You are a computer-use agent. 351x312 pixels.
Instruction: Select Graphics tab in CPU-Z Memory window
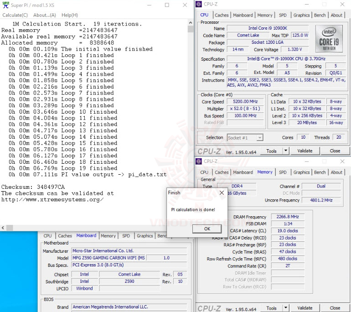tap(301, 172)
